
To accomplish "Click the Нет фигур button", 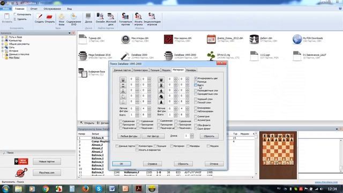I will tap(153, 136).
